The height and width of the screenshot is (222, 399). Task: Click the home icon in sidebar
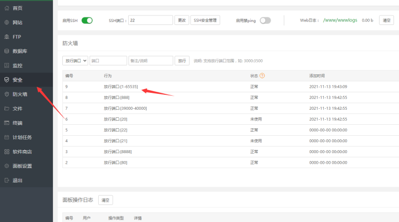click(x=6, y=8)
